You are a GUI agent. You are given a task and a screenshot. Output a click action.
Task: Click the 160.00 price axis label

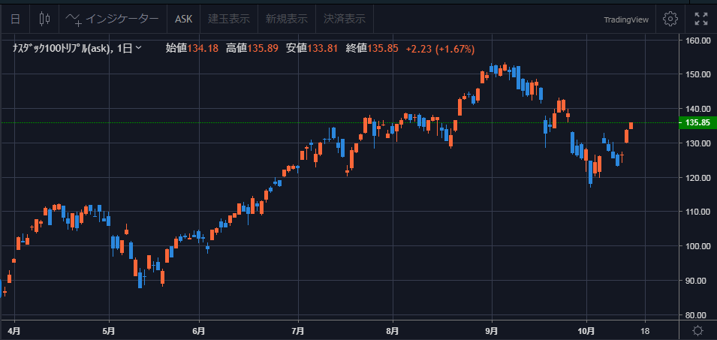(x=697, y=41)
